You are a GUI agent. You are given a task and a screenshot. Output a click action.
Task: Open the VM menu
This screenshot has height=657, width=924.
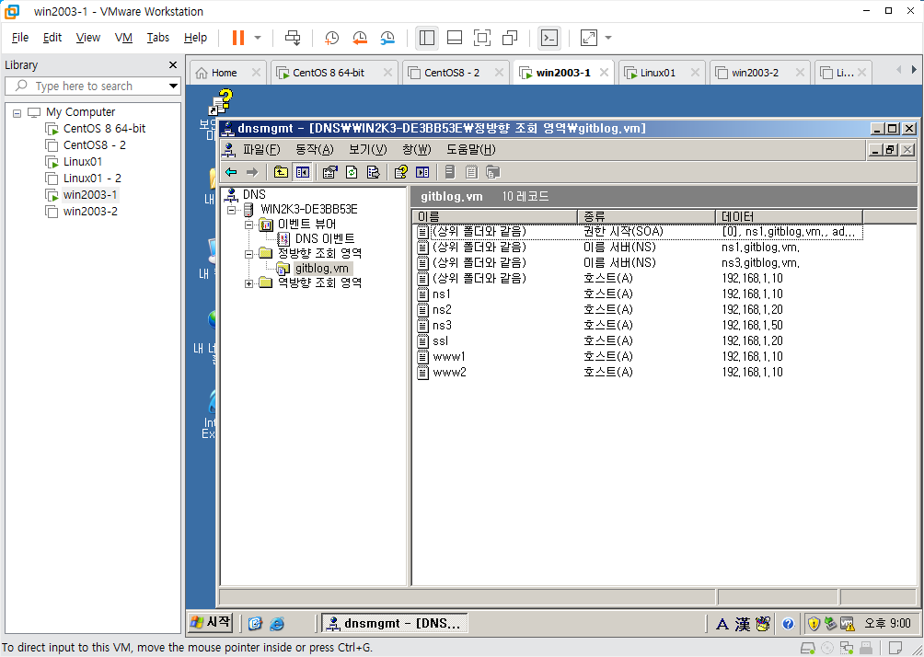123,38
